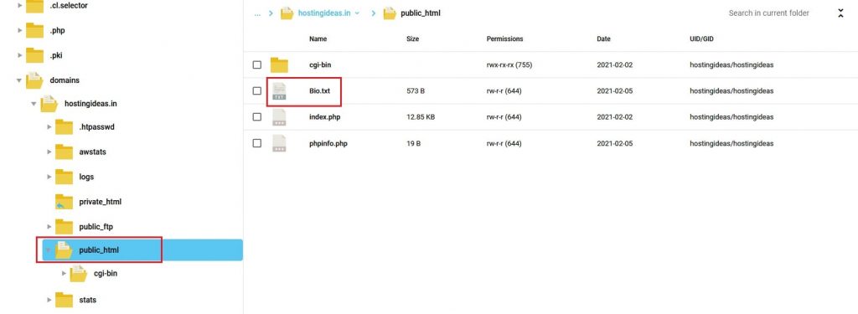858x314 pixels.
Task: Open the index.php file name
Action: pyautogui.click(x=325, y=117)
